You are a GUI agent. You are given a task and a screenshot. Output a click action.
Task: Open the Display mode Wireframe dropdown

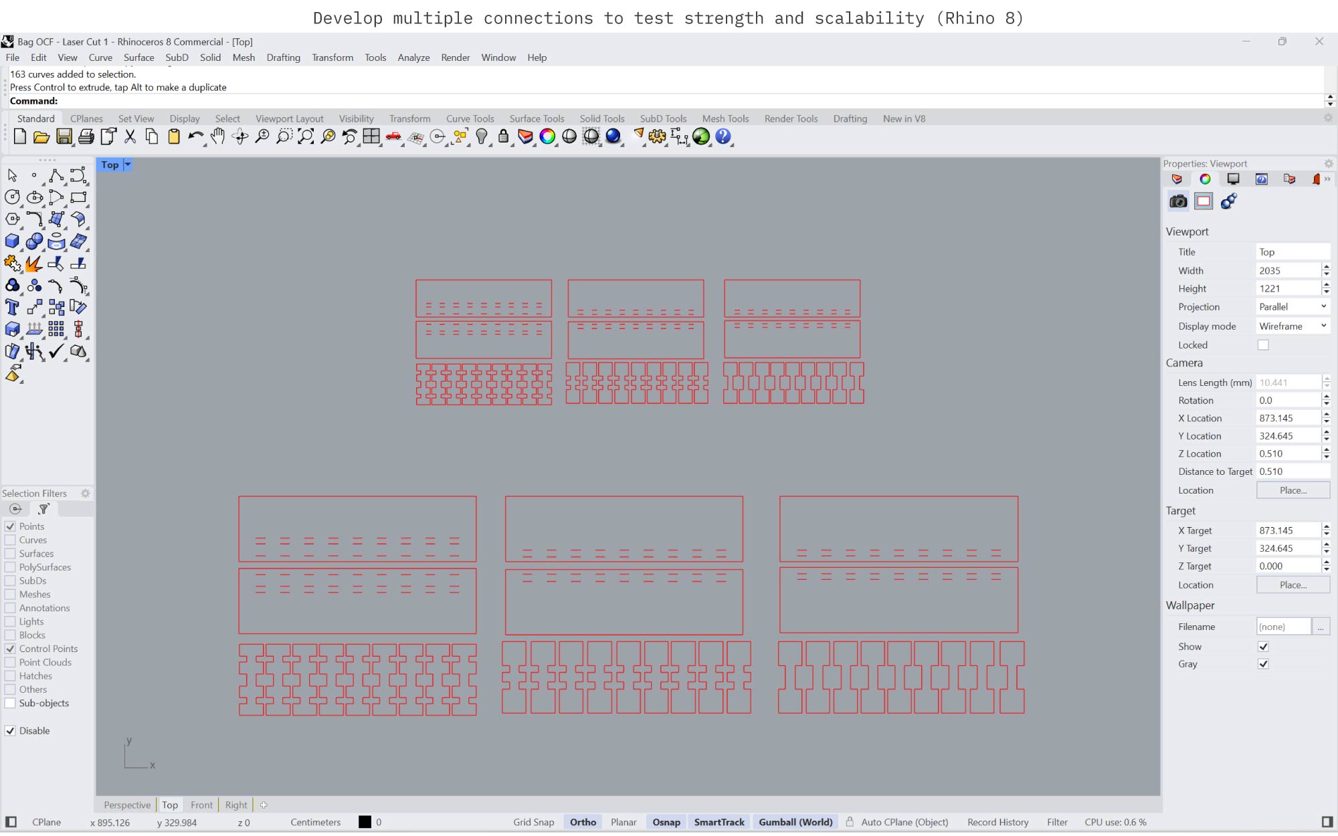tap(1293, 326)
